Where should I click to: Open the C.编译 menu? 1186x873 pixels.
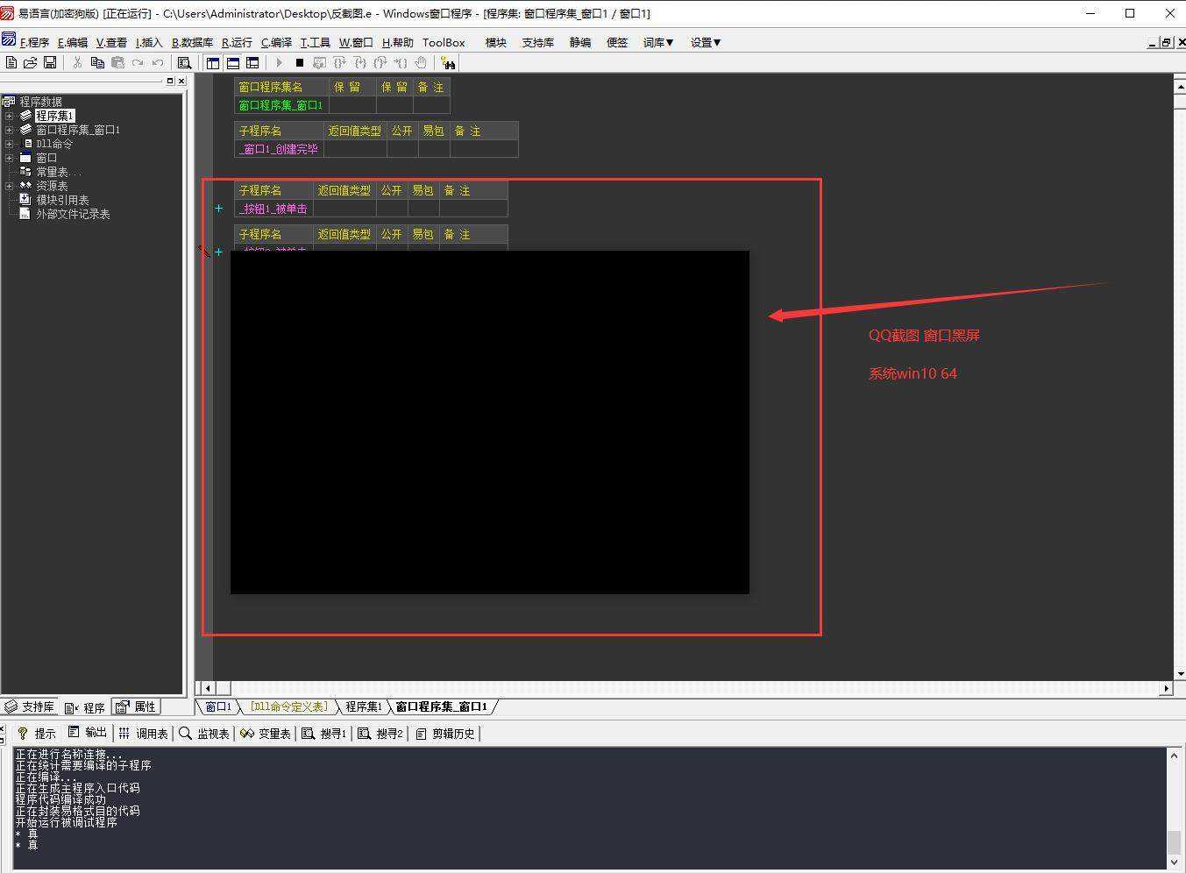276,42
